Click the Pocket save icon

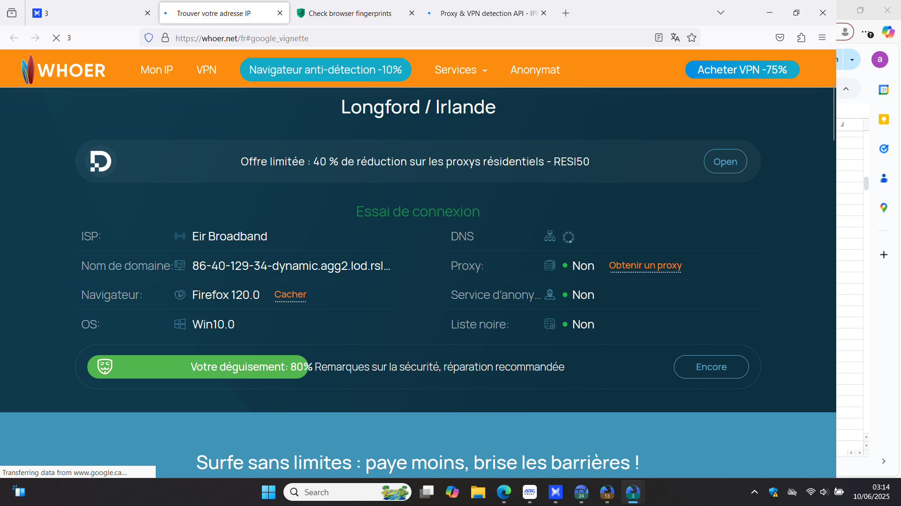[779, 38]
